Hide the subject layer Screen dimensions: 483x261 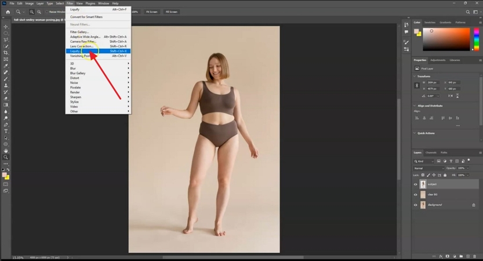[x=415, y=184]
